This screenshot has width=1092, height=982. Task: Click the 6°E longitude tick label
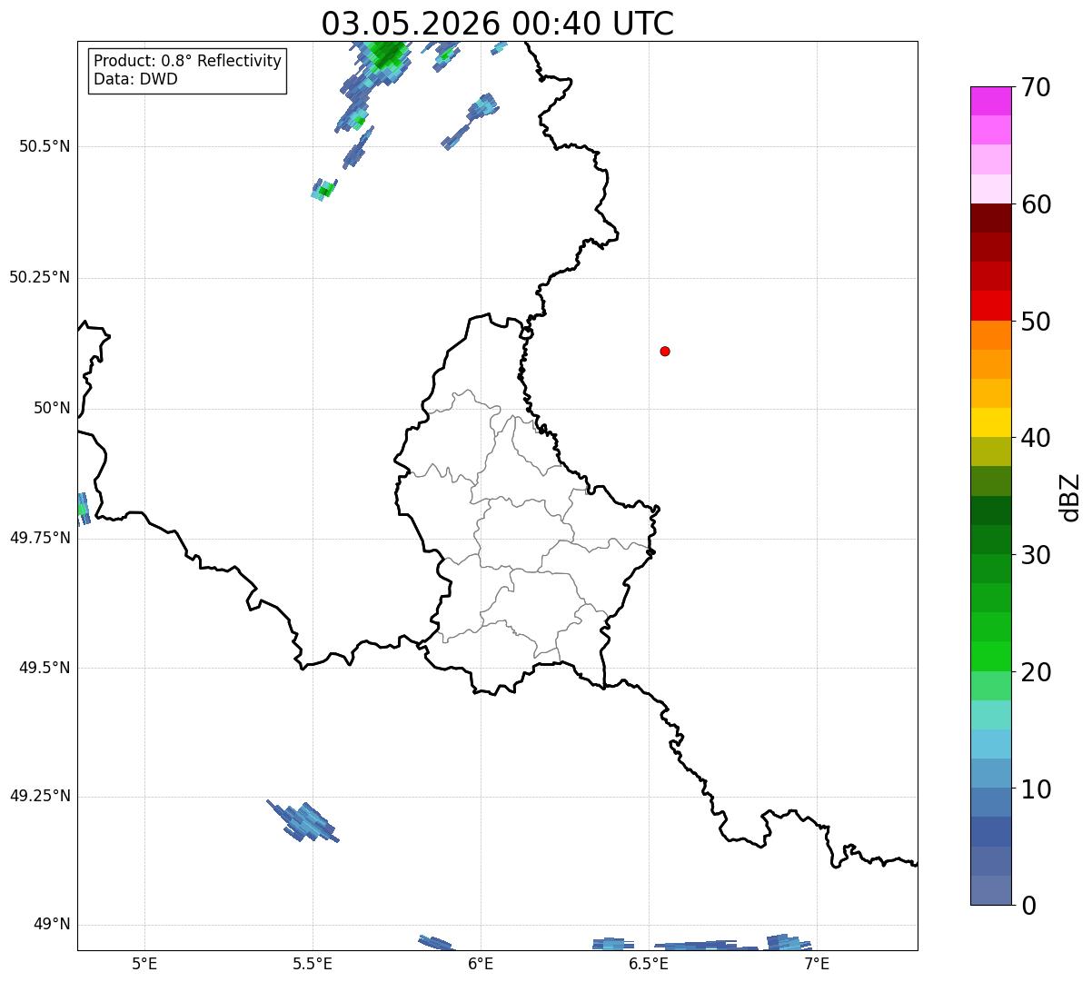[481, 964]
